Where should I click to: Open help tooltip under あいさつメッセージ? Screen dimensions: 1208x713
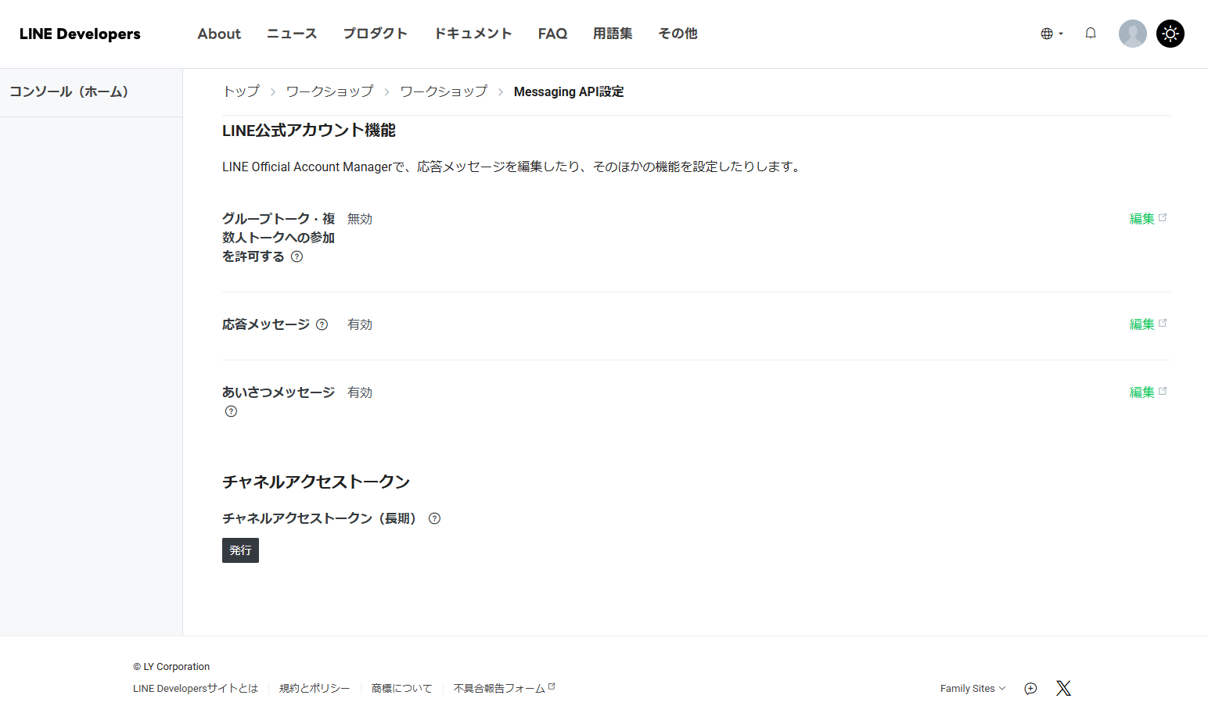tap(231, 410)
